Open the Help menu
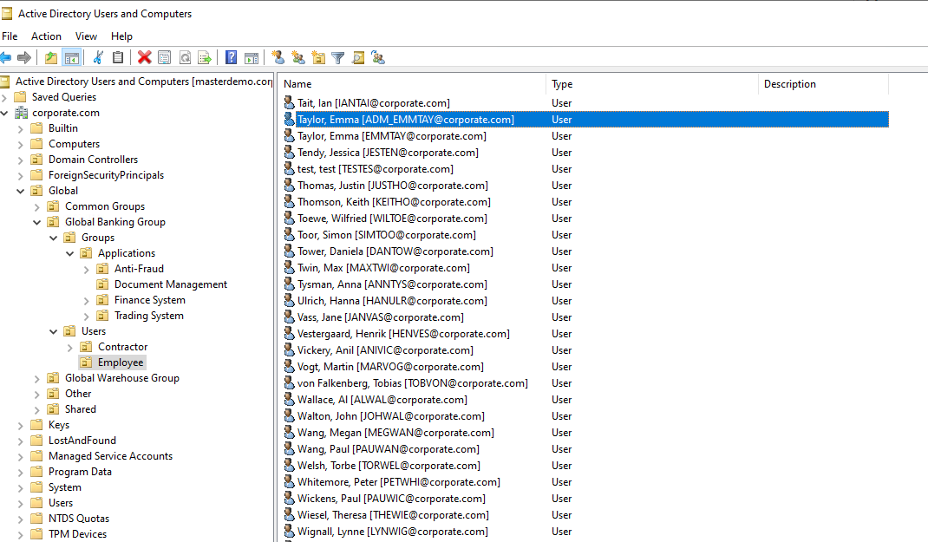This screenshot has height=542, width=928. pyautogui.click(x=122, y=36)
